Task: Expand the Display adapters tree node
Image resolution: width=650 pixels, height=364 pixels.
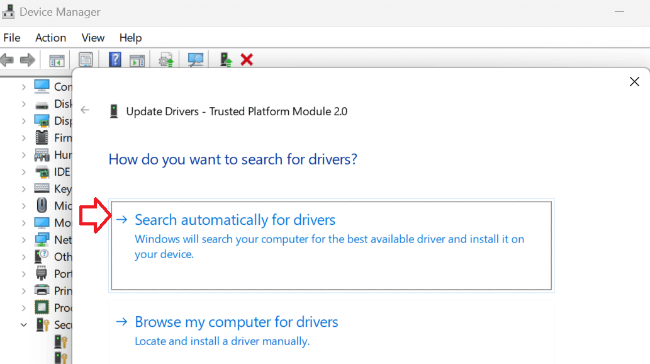Action: 24,121
